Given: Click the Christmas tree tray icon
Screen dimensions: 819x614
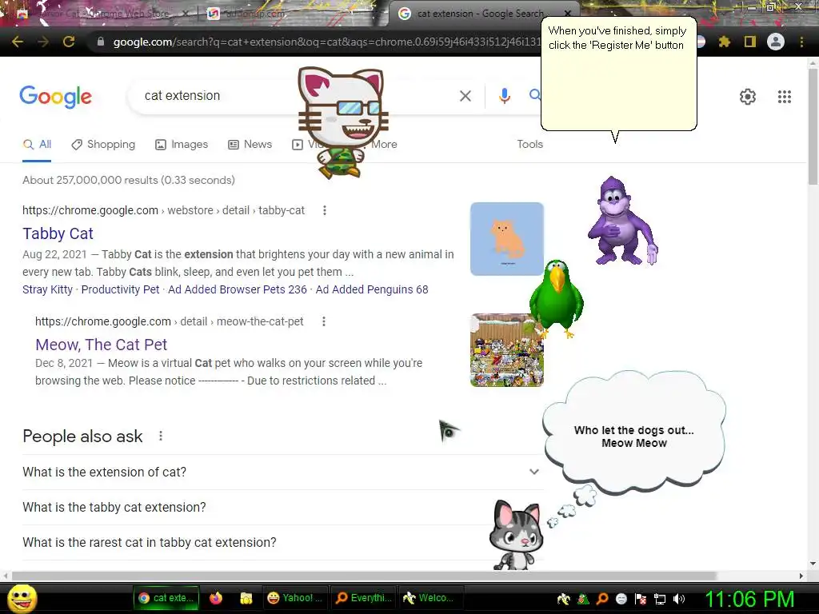Looking at the screenshot, I should point(583,599).
